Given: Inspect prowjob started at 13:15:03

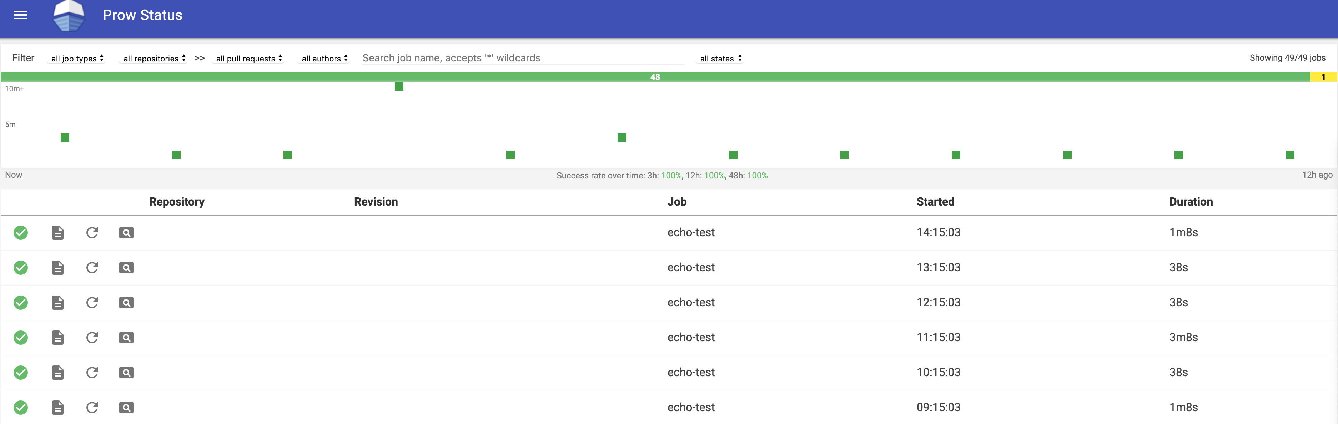Looking at the screenshot, I should coord(126,268).
